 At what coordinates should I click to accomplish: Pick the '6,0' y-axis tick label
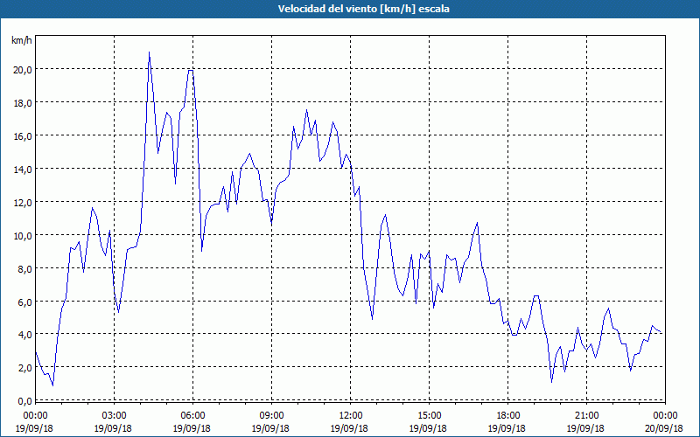[x=24, y=302]
